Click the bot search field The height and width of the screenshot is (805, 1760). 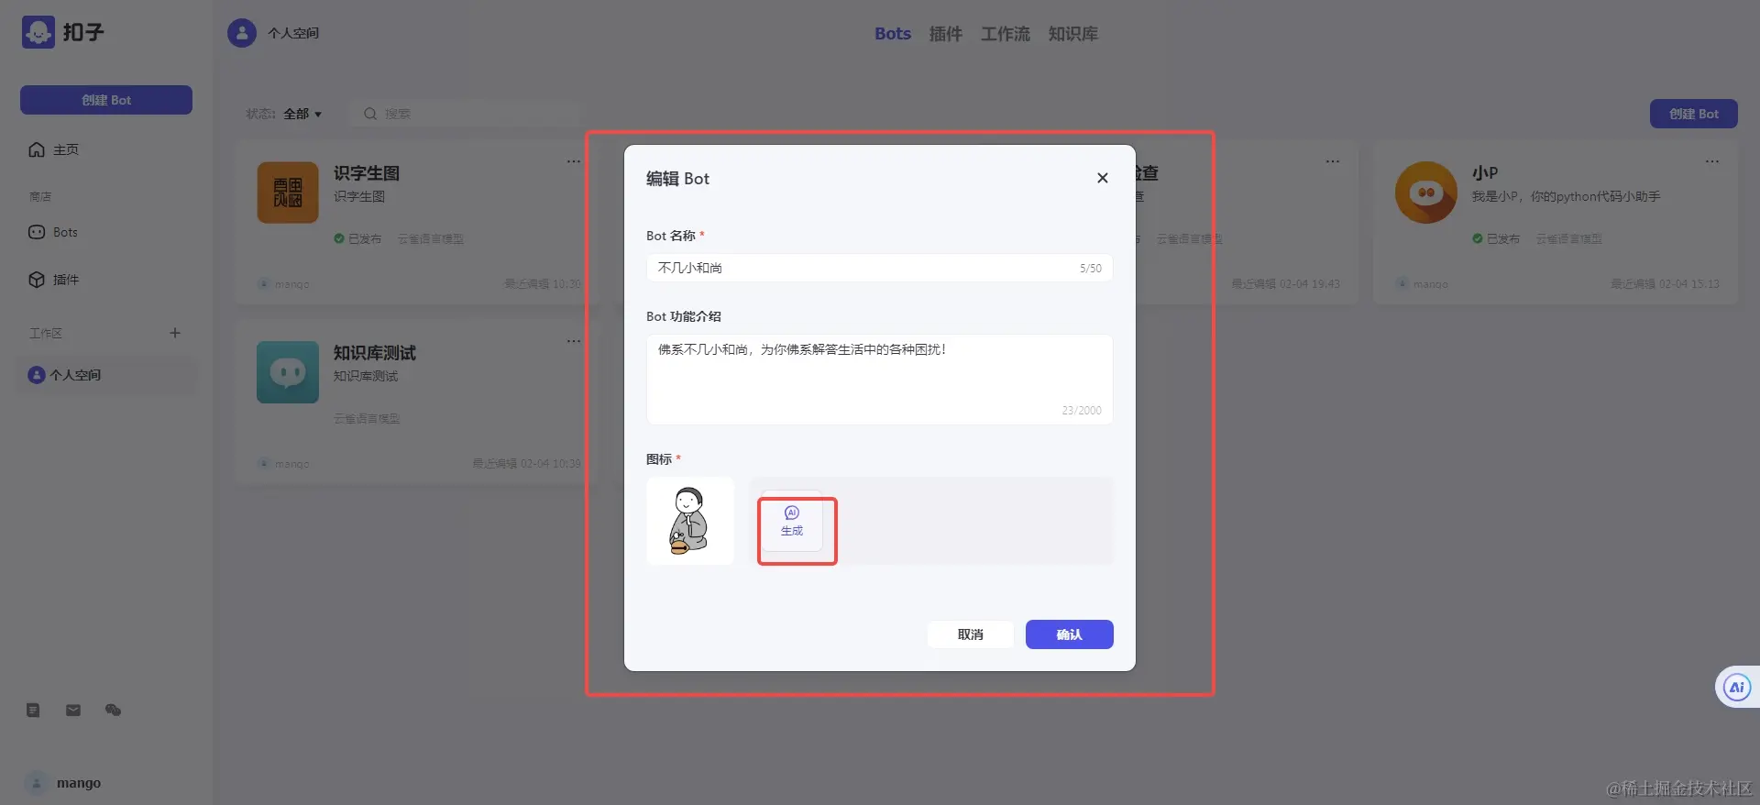pos(467,114)
